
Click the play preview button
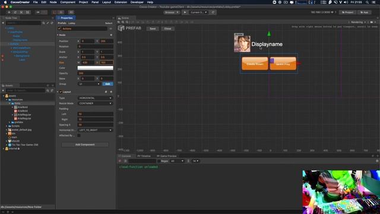185,12
